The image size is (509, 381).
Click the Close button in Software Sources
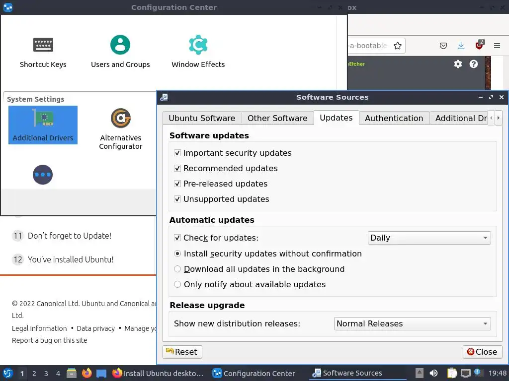482,352
